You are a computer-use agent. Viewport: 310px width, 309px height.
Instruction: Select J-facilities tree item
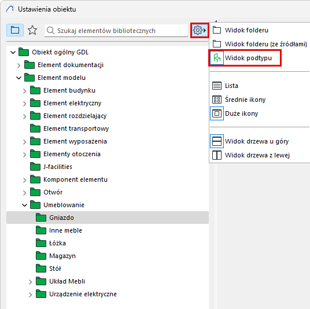(x=58, y=167)
